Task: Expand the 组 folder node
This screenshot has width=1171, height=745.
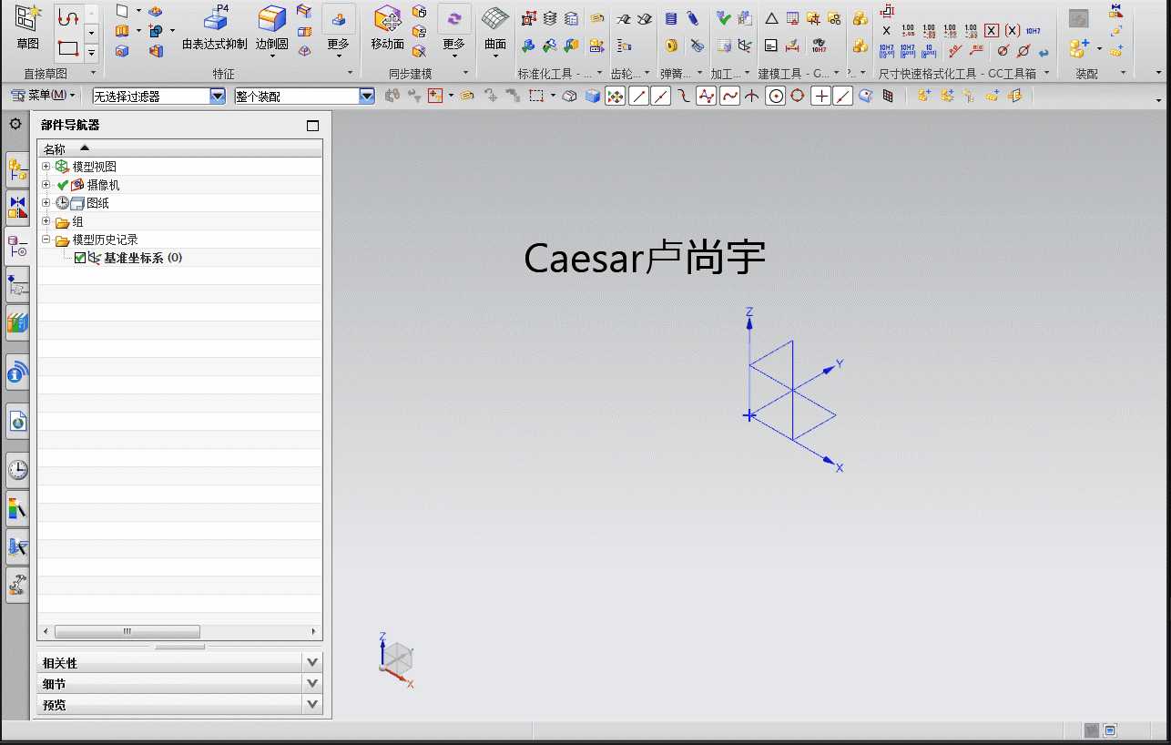Action: point(46,221)
